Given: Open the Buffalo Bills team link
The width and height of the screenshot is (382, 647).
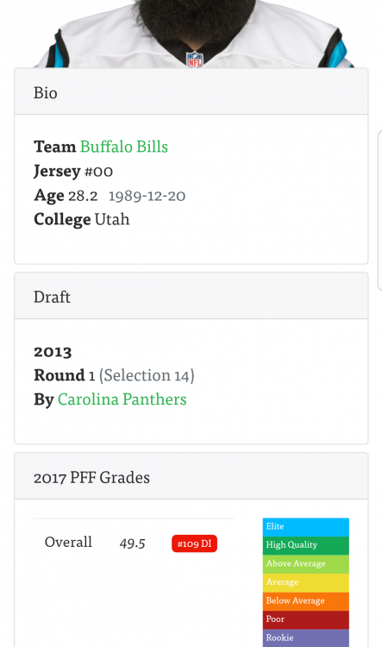Looking at the screenshot, I should pos(124,147).
